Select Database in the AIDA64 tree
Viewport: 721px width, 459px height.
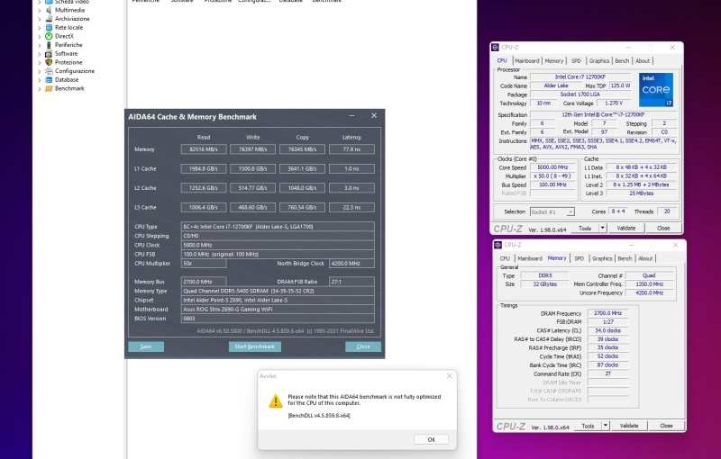point(67,80)
